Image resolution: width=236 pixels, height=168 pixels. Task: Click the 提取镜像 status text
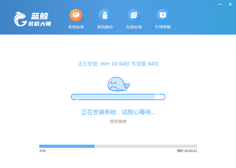[x=118, y=122]
